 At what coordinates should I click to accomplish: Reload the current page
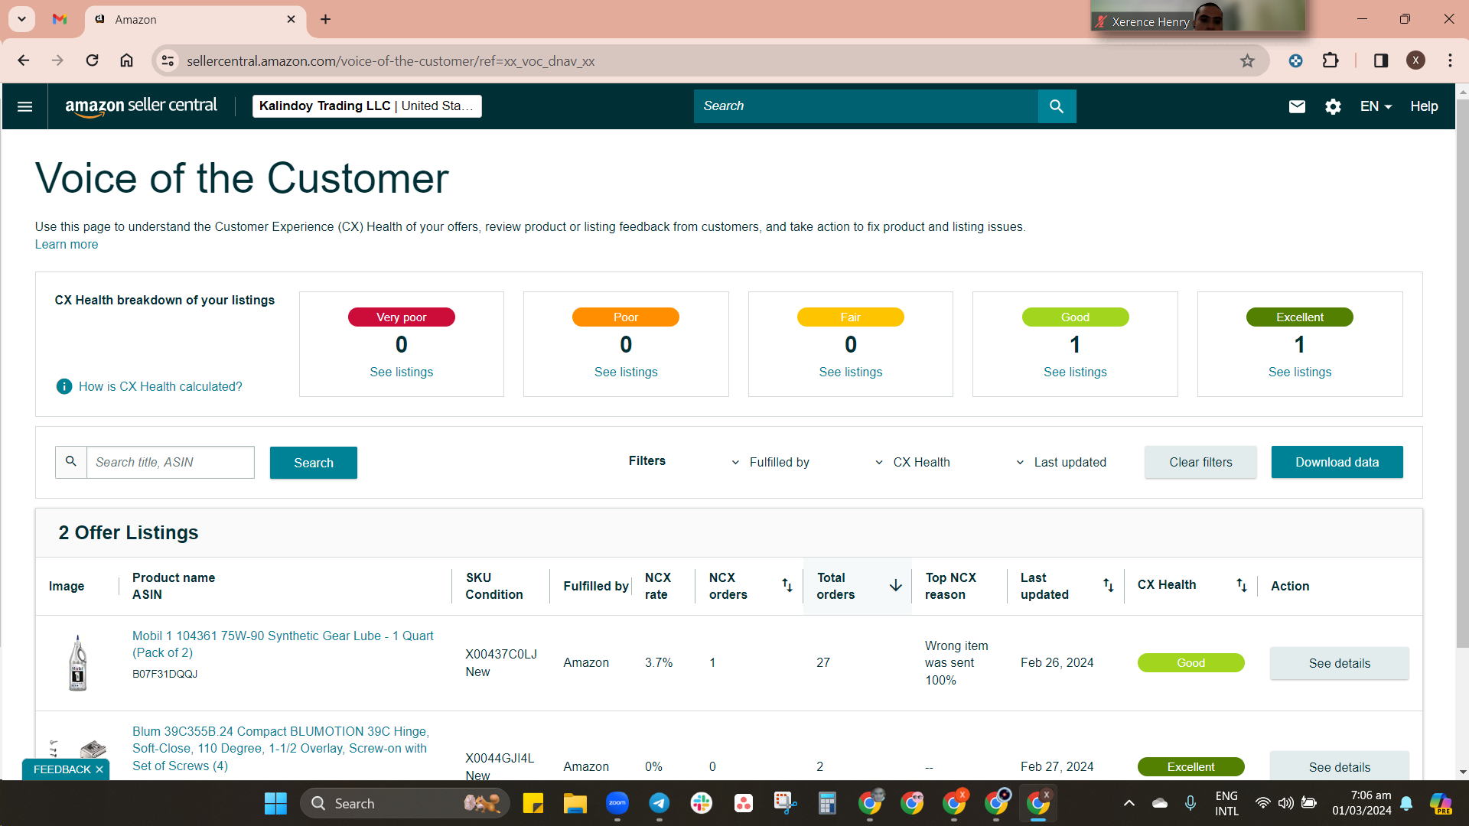tap(92, 60)
